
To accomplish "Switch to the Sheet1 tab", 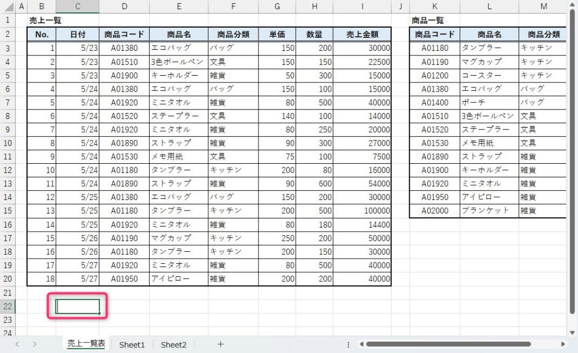I will pyautogui.click(x=132, y=344).
